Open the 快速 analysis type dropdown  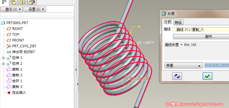[183, 65]
